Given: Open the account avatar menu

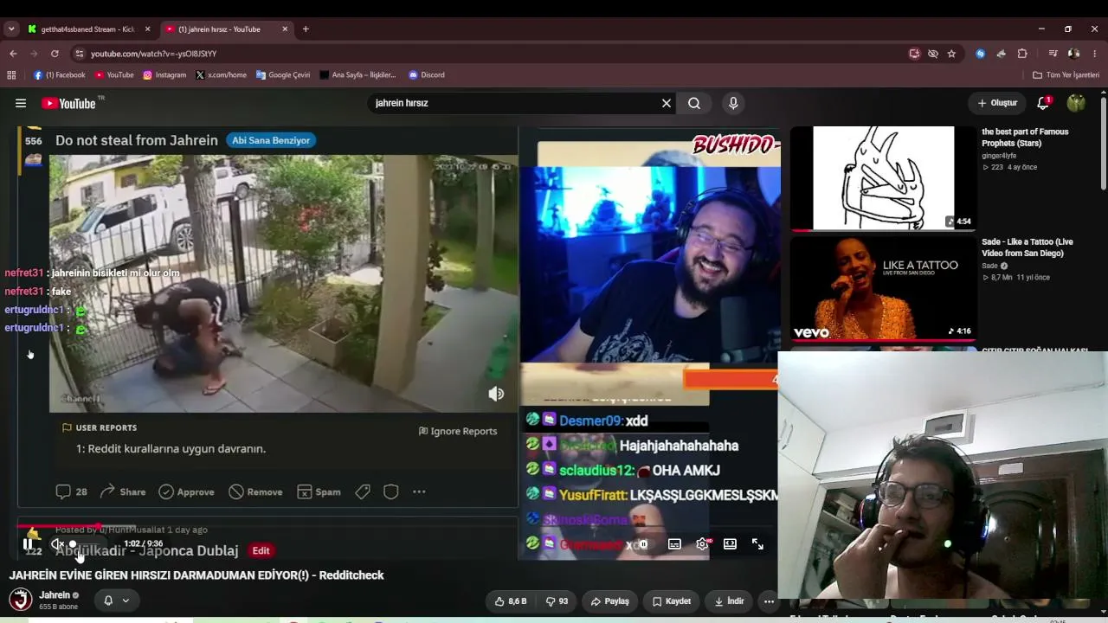Looking at the screenshot, I should click(1076, 103).
